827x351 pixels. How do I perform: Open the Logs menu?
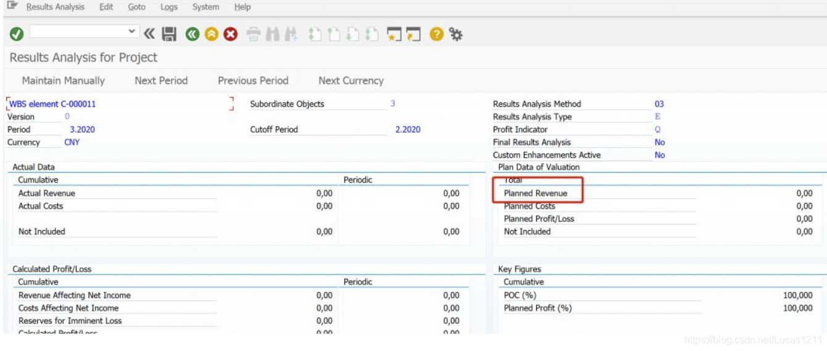point(168,7)
